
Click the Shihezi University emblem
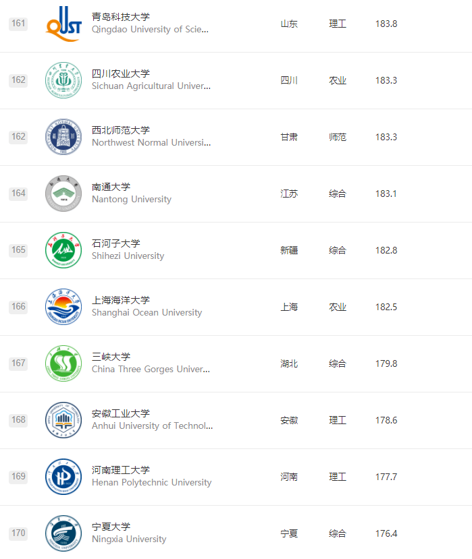coord(63,250)
